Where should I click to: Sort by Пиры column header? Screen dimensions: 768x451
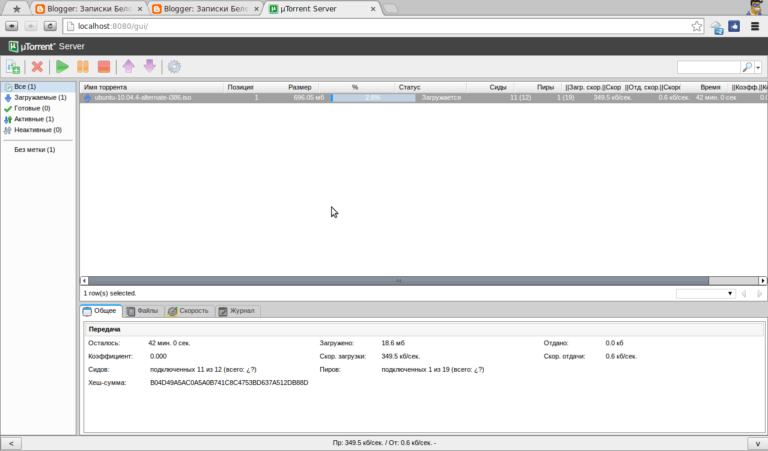(538, 87)
